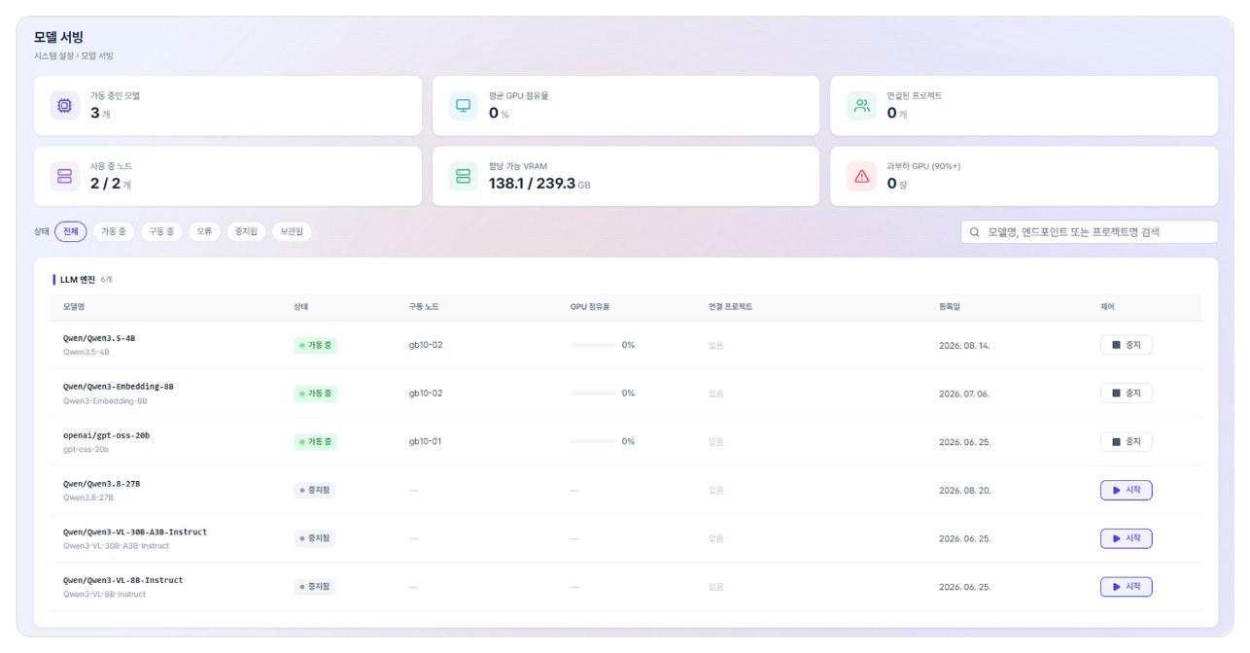Click the 등록일 column header
This screenshot has height=653, width=1250.
coord(949,307)
